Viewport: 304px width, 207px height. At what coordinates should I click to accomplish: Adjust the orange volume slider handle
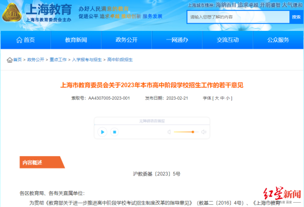(193, 132)
